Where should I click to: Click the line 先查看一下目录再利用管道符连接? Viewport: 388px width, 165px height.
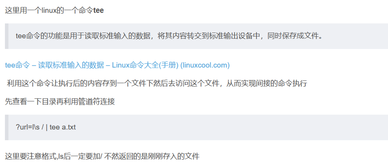coord(60,102)
